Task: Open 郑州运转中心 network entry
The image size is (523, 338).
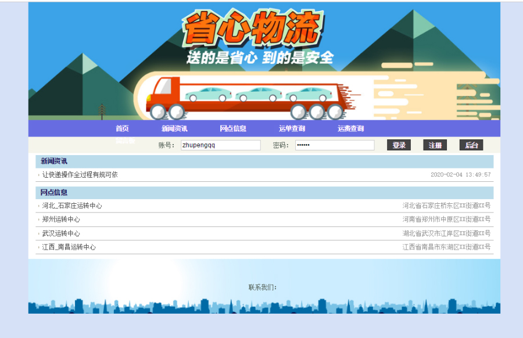Action: [61, 220]
